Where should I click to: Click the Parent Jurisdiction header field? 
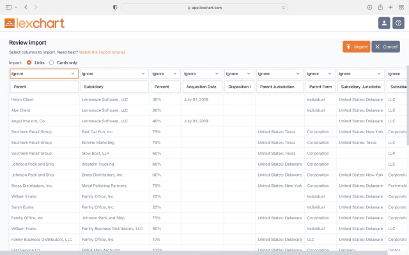click(280, 87)
